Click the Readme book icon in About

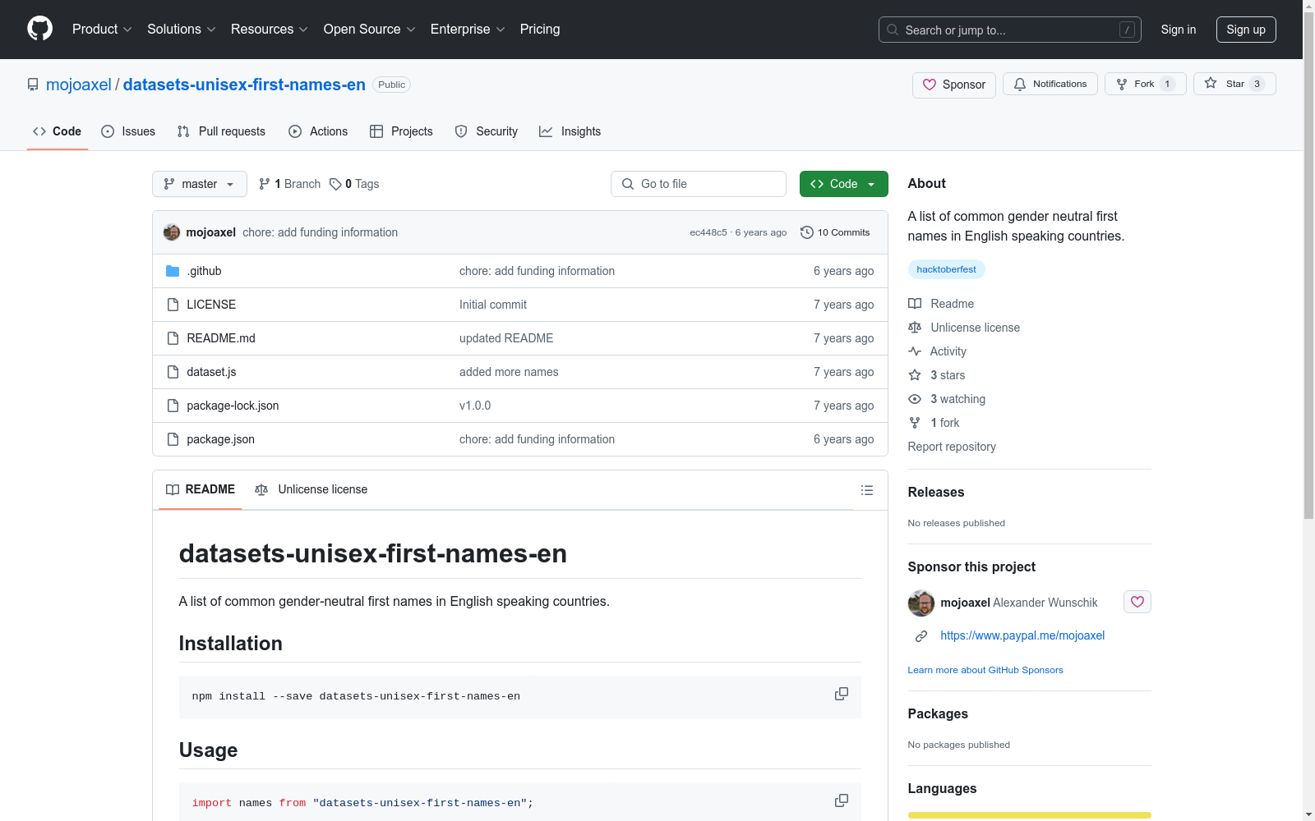915,304
